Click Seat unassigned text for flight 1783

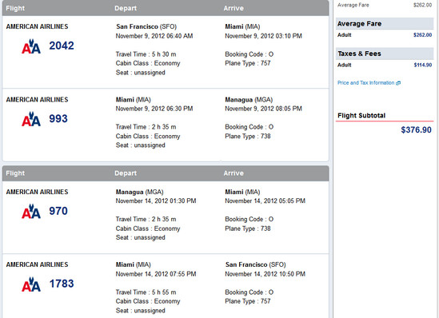[x=140, y=311]
